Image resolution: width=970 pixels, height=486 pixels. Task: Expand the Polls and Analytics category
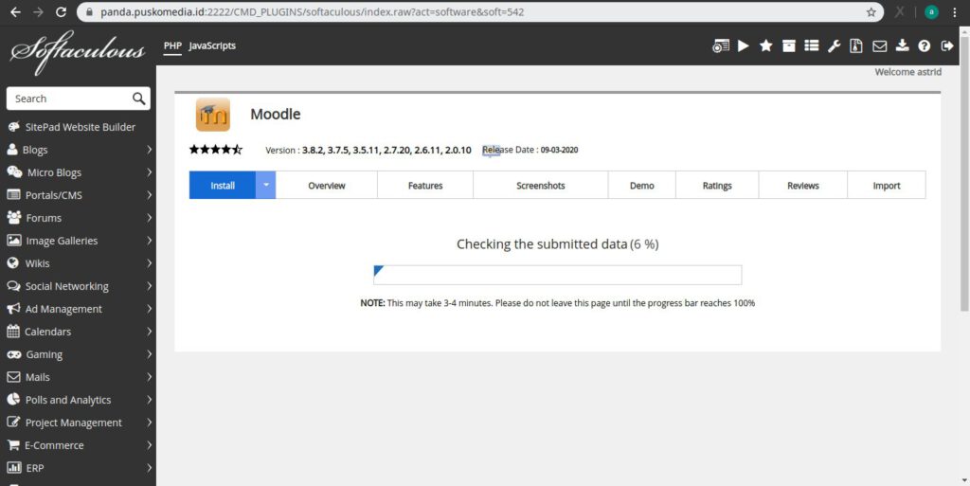(78, 400)
